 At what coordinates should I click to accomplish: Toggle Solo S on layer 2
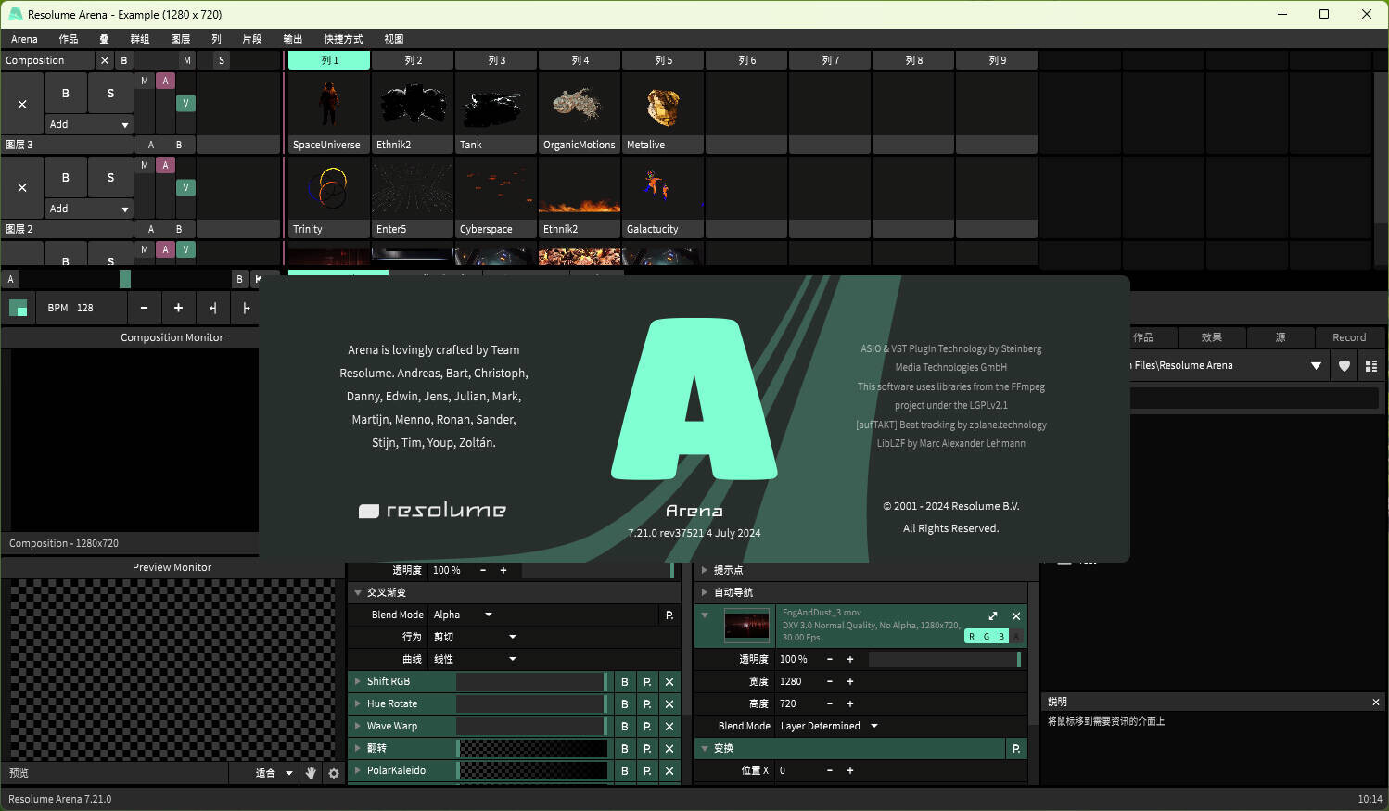pos(110,177)
